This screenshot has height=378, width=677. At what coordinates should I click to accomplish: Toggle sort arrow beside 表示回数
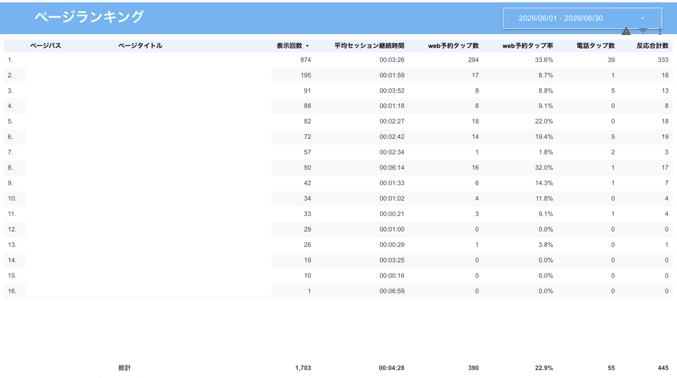[307, 46]
